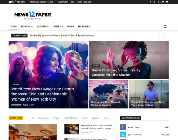Image resolution: width=178 pixels, height=140 pixels.
Task: Click the X square in Stay Connected
Action: pyautogui.click(x=123, y=135)
